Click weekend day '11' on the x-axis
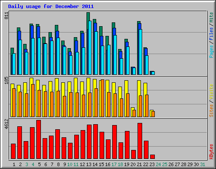Screen dimensions: 216x169 (76, 164)
